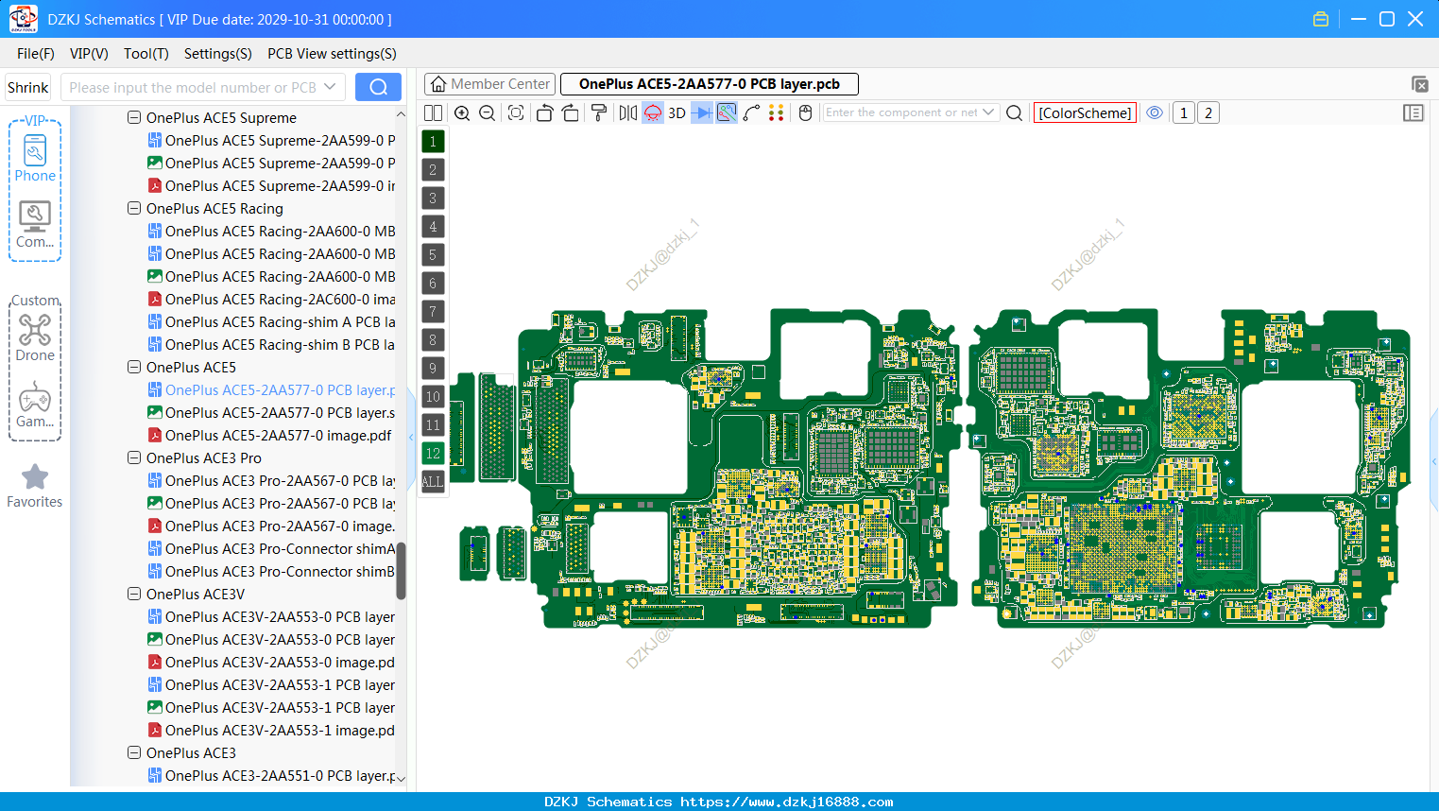Rotate the board clockwise
Image resolution: width=1439 pixels, height=811 pixels.
pyautogui.click(x=571, y=112)
